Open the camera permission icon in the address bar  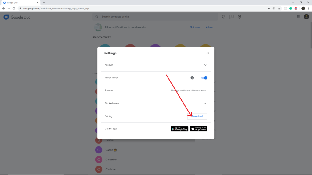[x=268, y=9]
